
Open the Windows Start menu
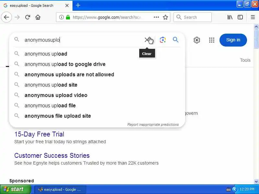pos(15,189)
